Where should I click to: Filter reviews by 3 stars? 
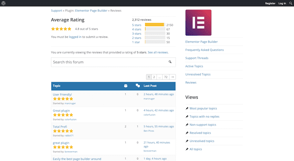coord(136,33)
